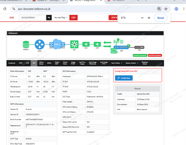Open the Datek OSP tab
The width and height of the screenshot is (186, 145).
click(x=57, y=63)
